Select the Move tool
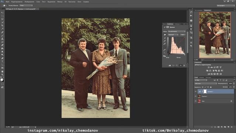This screenshot has width=236, height=133. 2,13
